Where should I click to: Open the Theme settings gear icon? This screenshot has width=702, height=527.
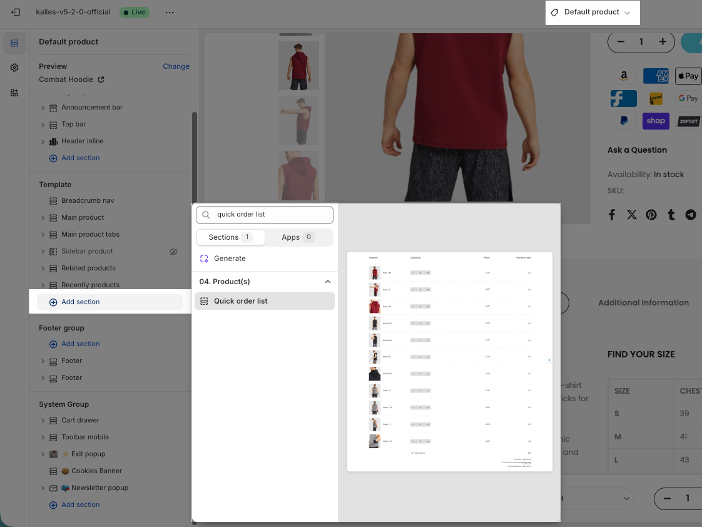(x=14, y=68)
